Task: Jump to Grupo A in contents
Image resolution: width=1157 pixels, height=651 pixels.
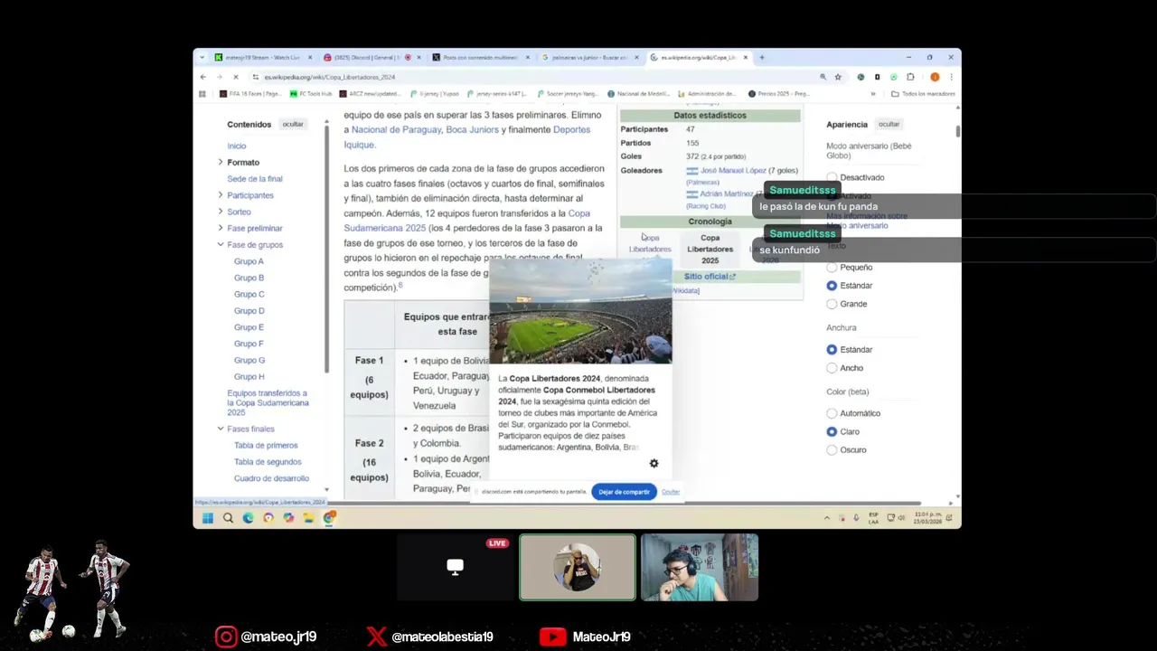Action: pos(249,261)
